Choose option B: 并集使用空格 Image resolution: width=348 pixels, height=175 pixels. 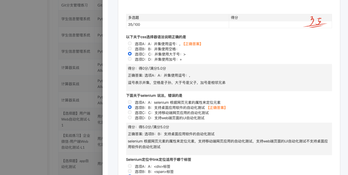click(x=130, y=49)
